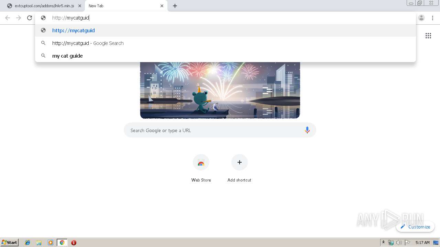The image size is (440, 247).
Task: Open the Windows Start menu
Action: pos(10,243)
